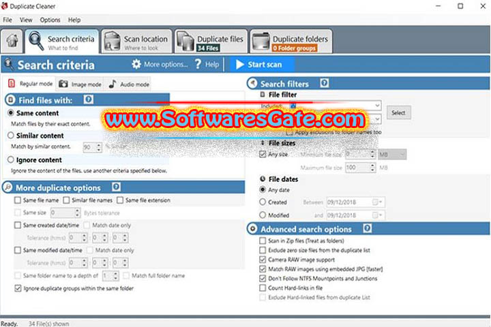Click the Audio mode music note icon

point(113,84)
